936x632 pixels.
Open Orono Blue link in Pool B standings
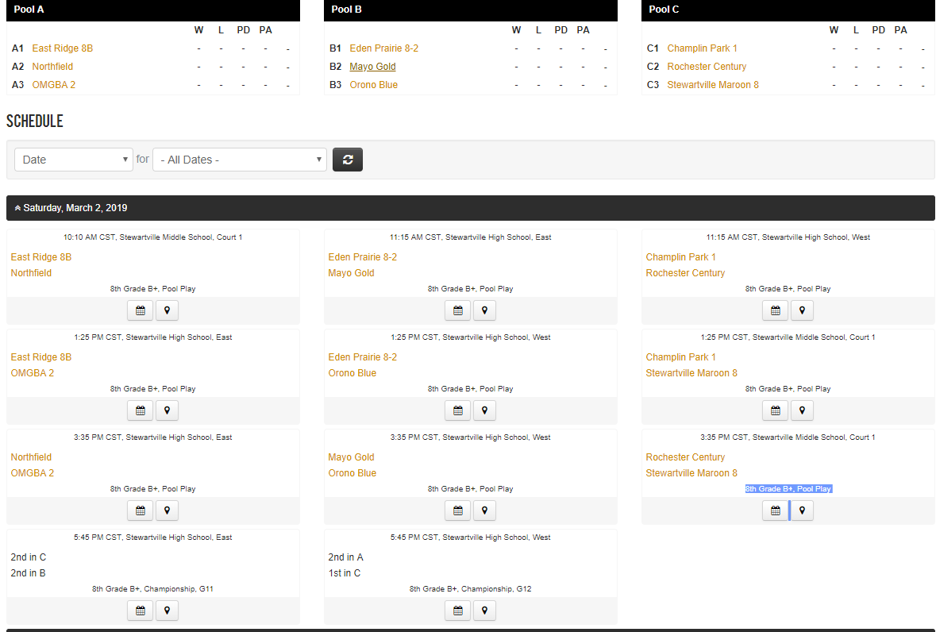374,85
